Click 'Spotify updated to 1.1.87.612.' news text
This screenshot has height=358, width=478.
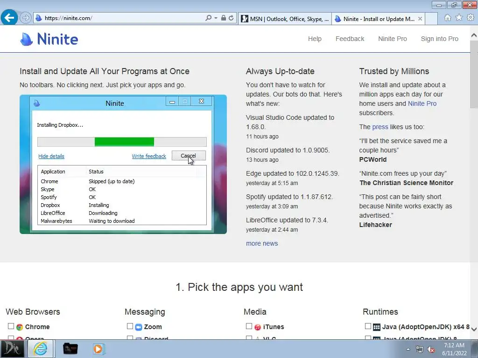click(289, 197)
